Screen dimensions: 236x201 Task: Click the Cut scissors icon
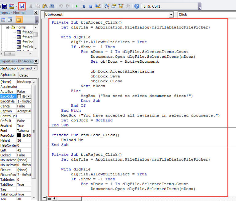pyautogui.click(x=31, y=6)
